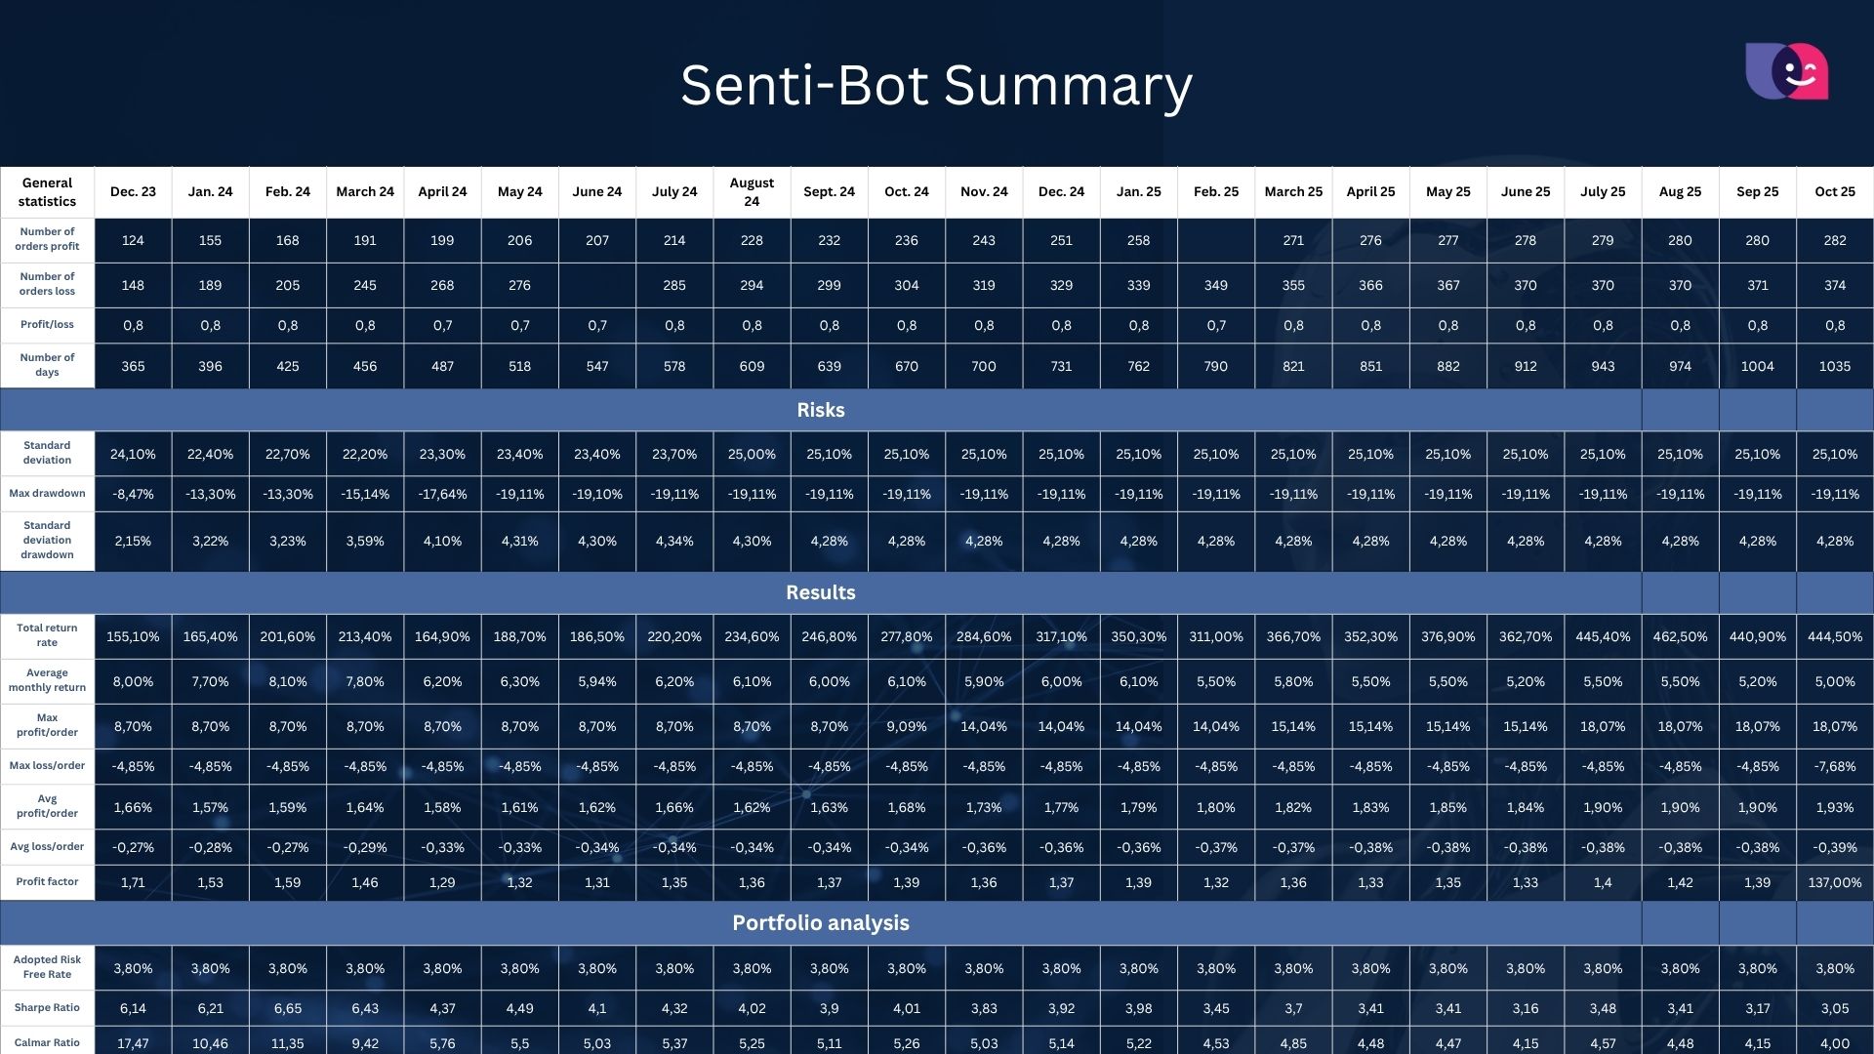1874x1054 pixels.
Task: Select the Results section header
Action: [820, 592]
